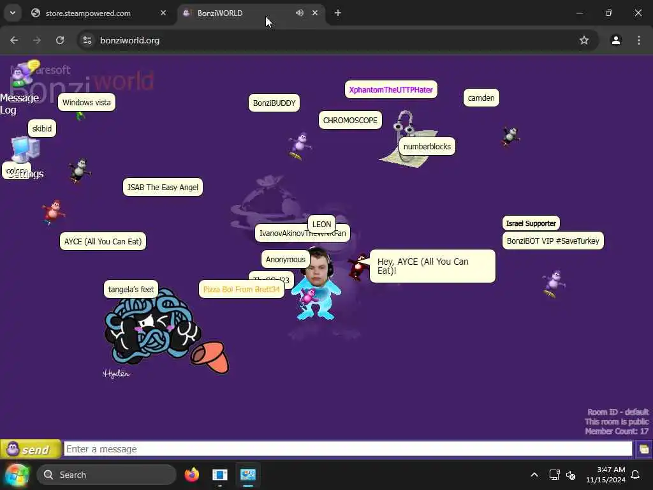Click the icon right of message field
The height and width of the screenshot is (490, 653).
pos(643,449)
